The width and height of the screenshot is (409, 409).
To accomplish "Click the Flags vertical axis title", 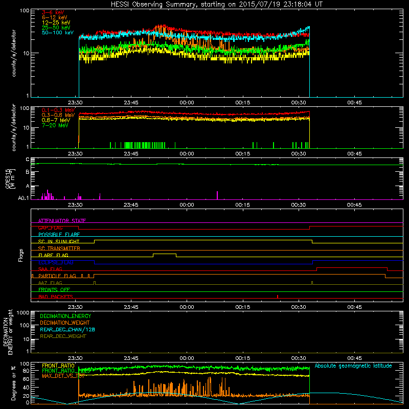I will (x=21, y=255).
